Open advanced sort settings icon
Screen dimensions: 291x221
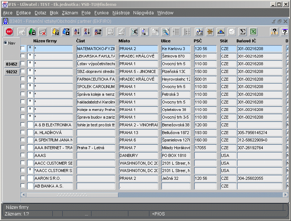click(x=98, y=32)
